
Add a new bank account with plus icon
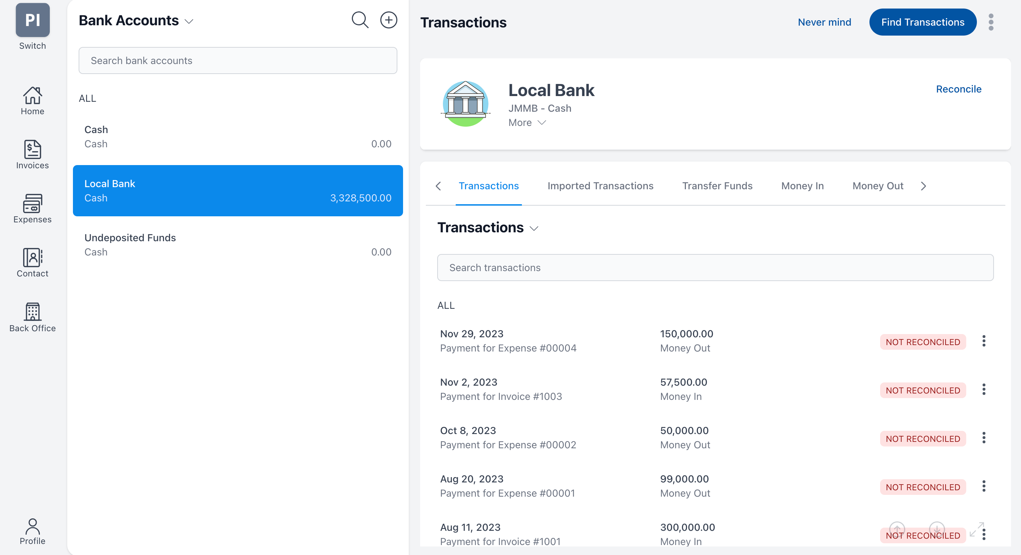(x=388, y=20)
